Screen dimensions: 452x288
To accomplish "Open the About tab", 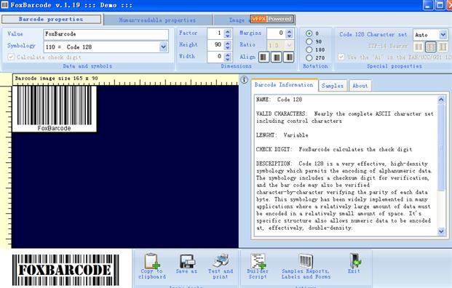I will pos(360,86).
